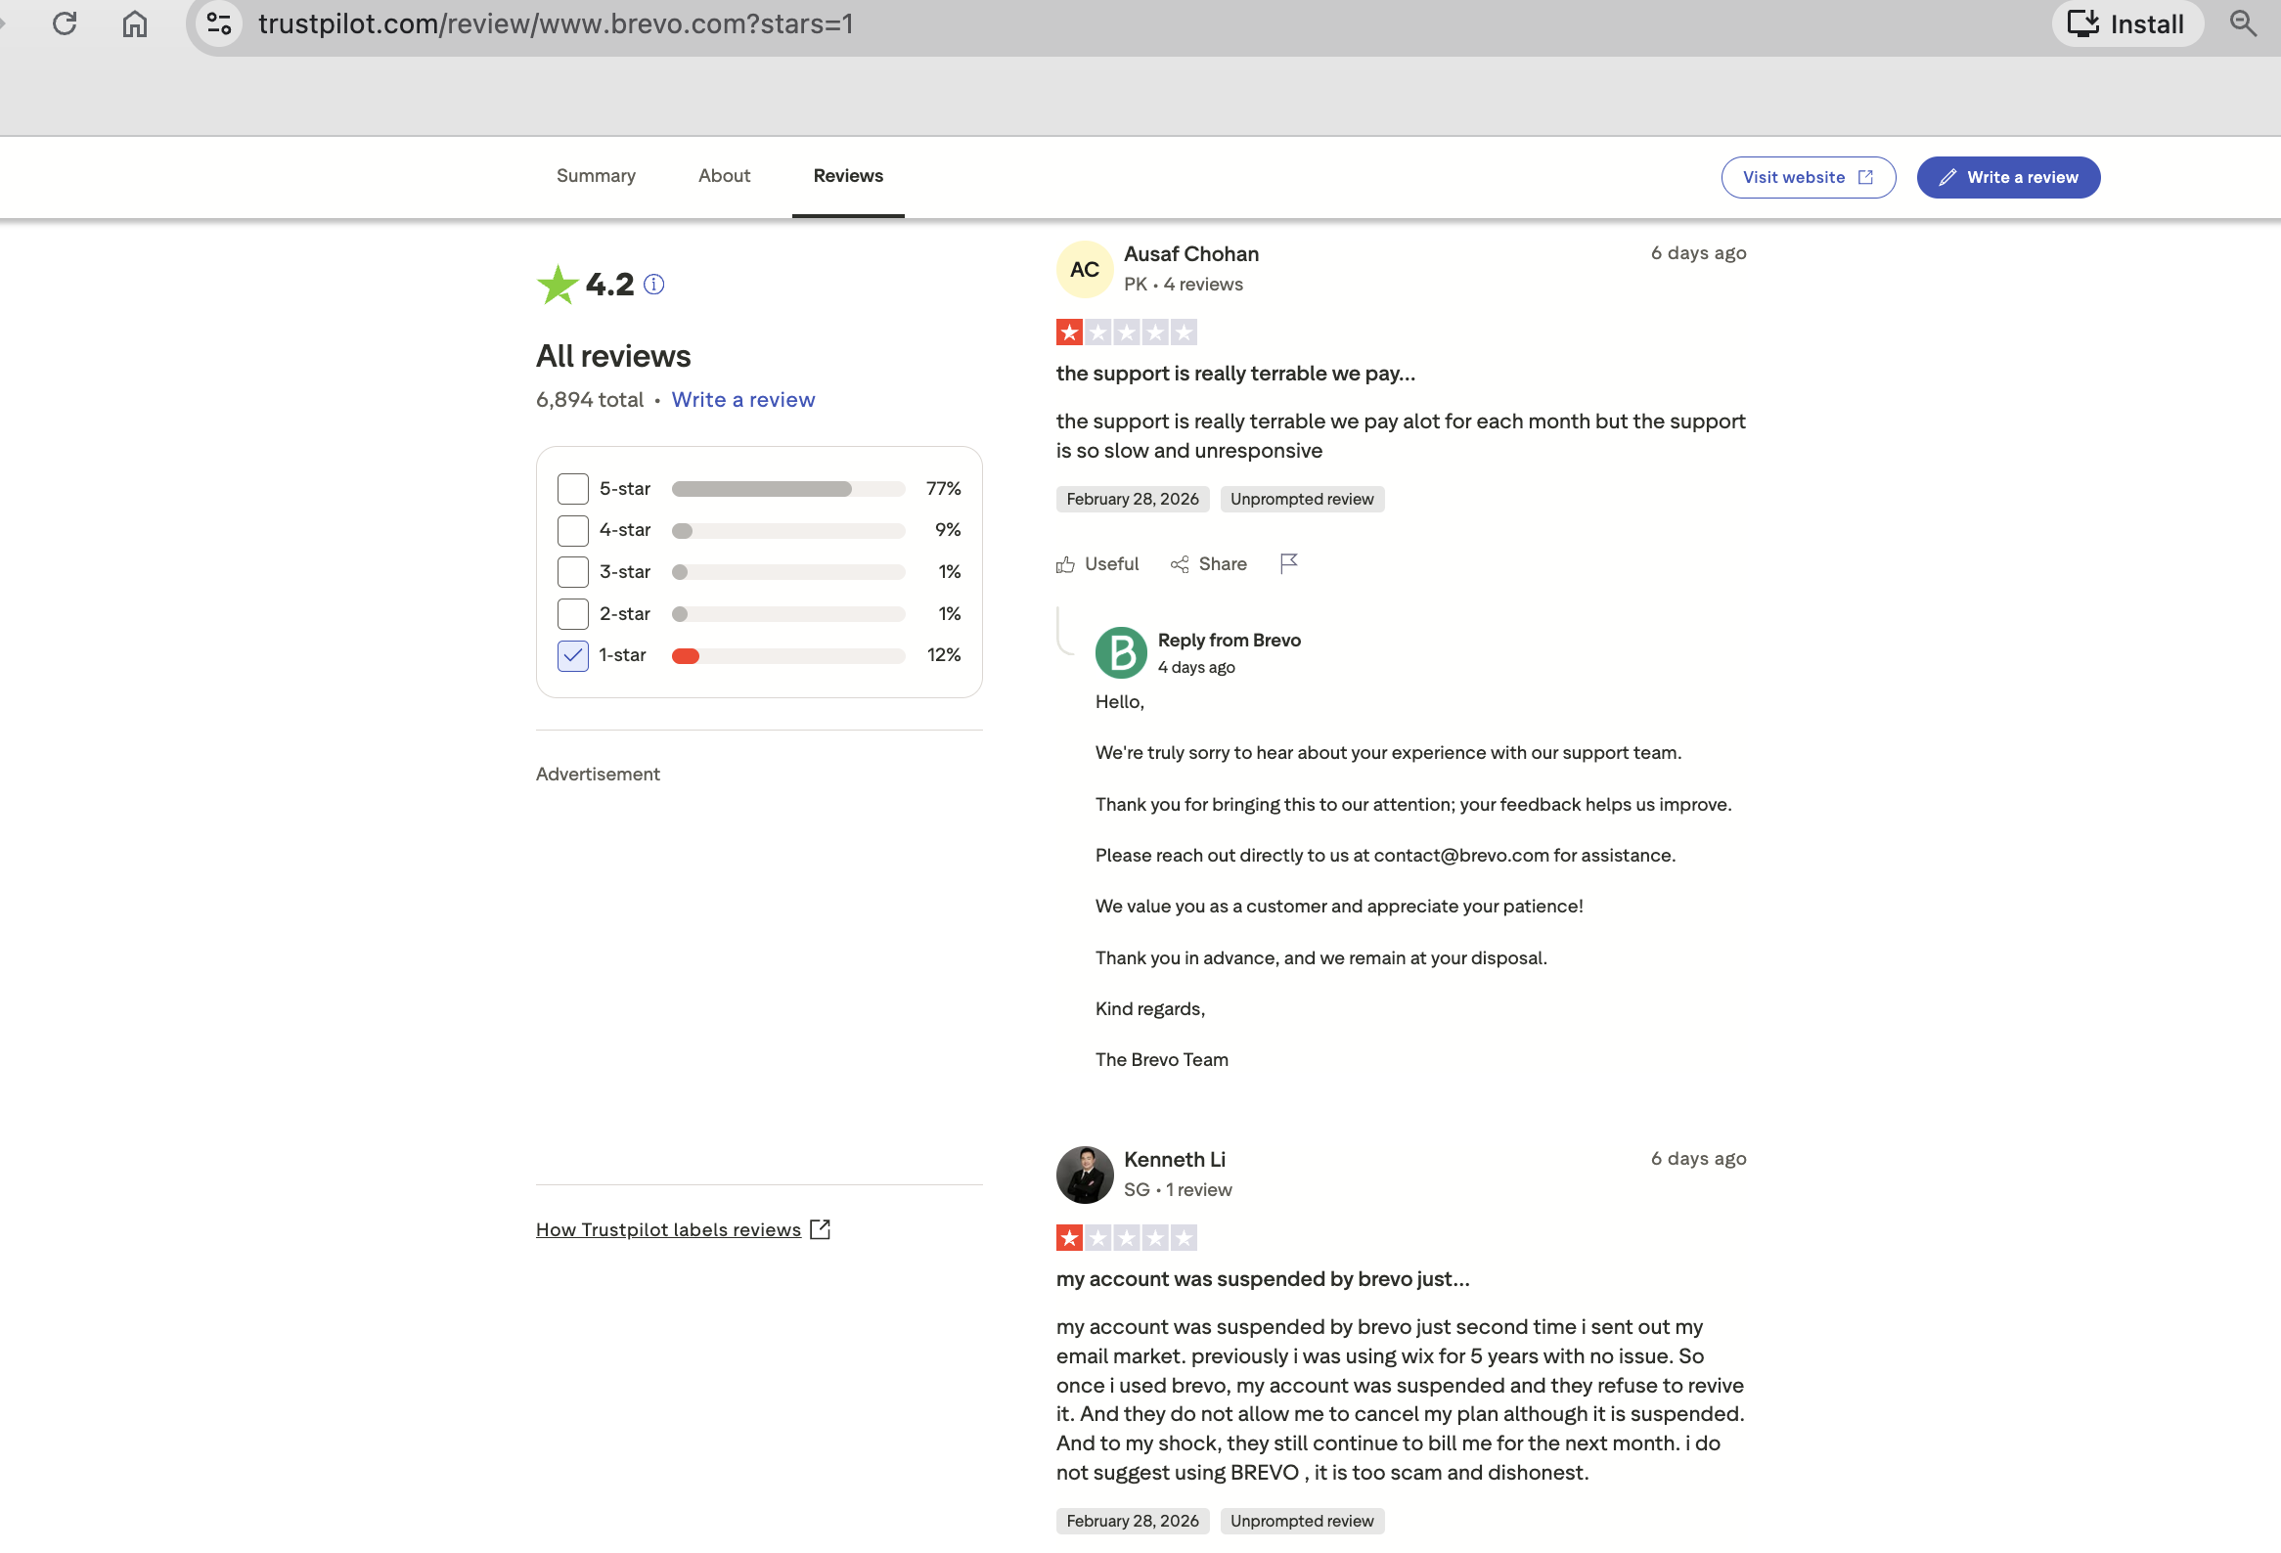Open Kenneth Li's profile photo

[x=1084, y=1175]
